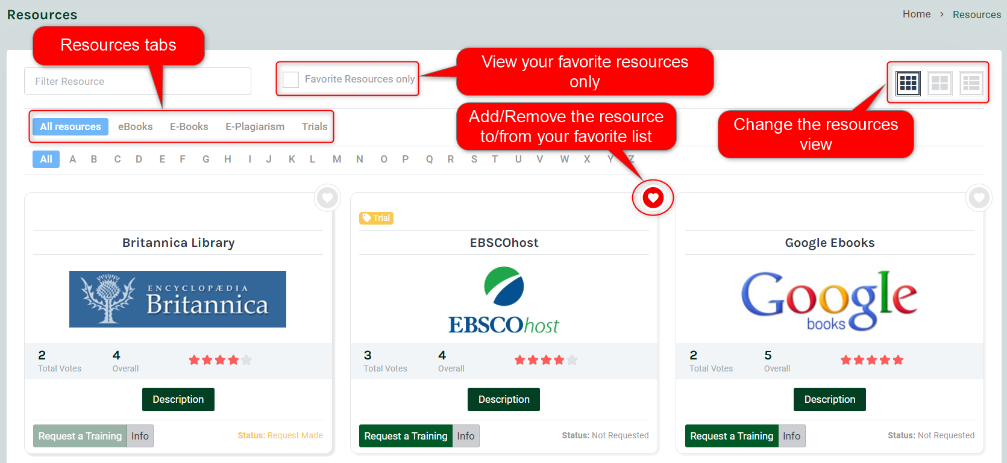Switch to small grid view icon
Viewport: 1007px width, 463px height.
click(x=908, y=83)
